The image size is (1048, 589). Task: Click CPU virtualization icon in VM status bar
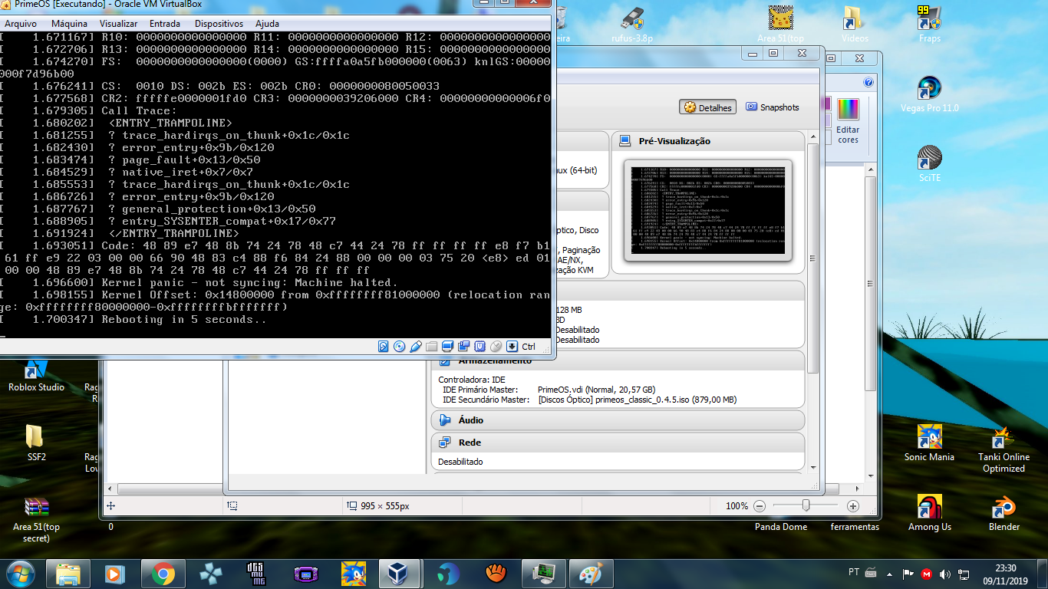click(480, 347)
